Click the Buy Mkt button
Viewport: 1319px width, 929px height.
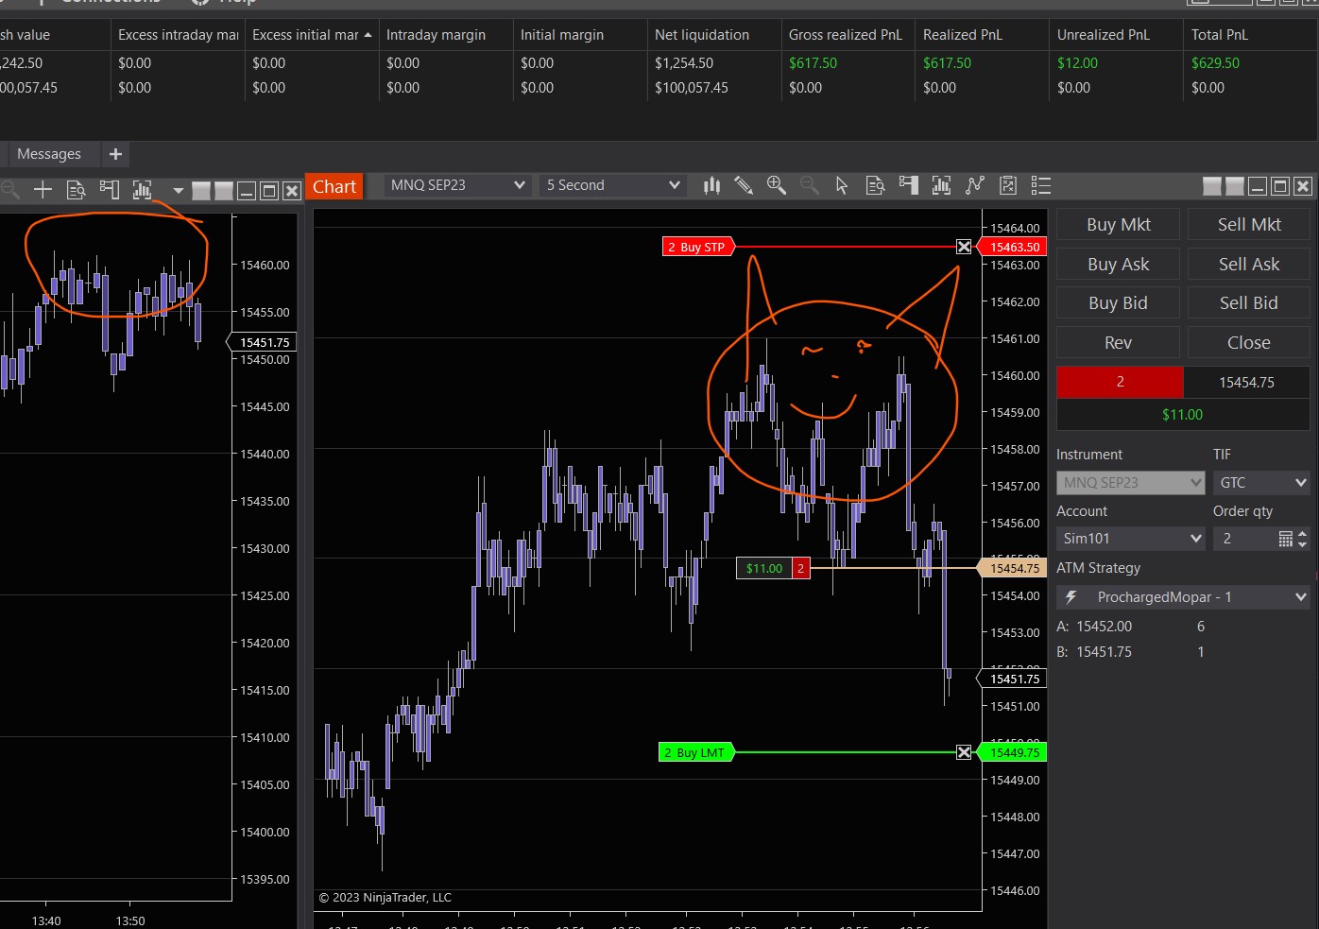click(1119, 225)
